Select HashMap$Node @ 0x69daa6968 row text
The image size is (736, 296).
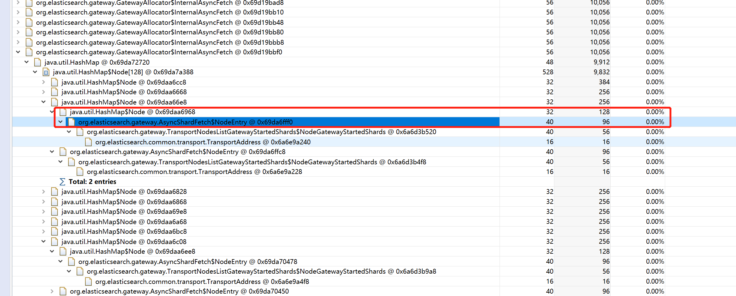[x=133, y=112]
